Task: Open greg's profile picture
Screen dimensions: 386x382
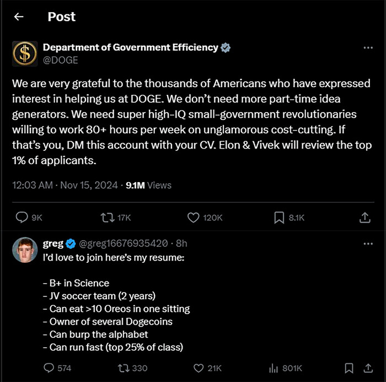Action: click(25, 251)
